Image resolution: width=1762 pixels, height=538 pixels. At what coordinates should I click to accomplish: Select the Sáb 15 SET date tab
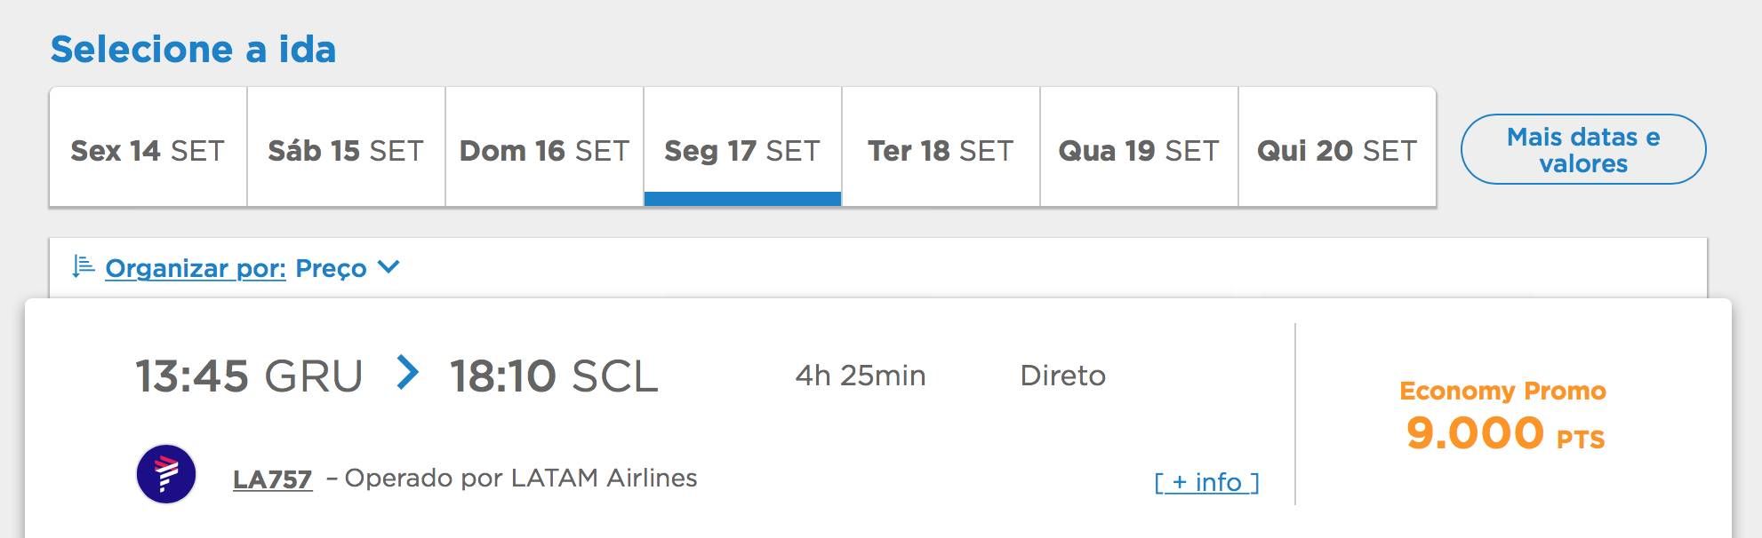click(x=346, y=147)
